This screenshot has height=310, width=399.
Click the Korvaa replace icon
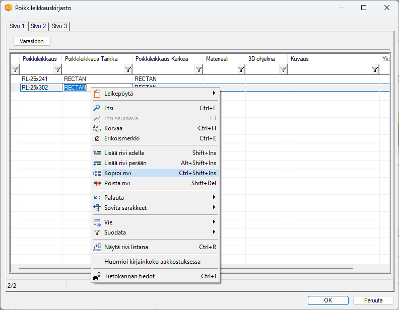98,128
